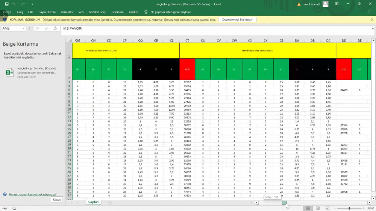Click zoom out minus button
Screen dimensions: 376x211
[335, 208]
